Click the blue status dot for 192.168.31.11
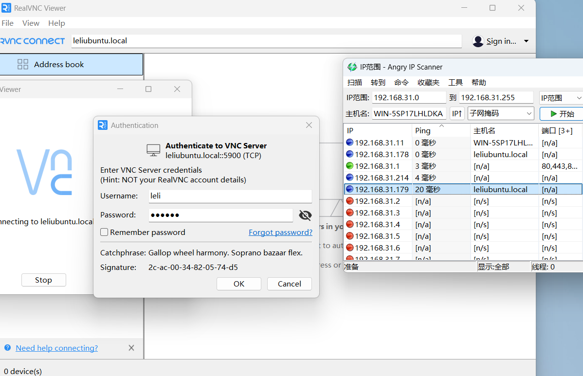Screen dimensions: 583x376 [x=349, y=143]
